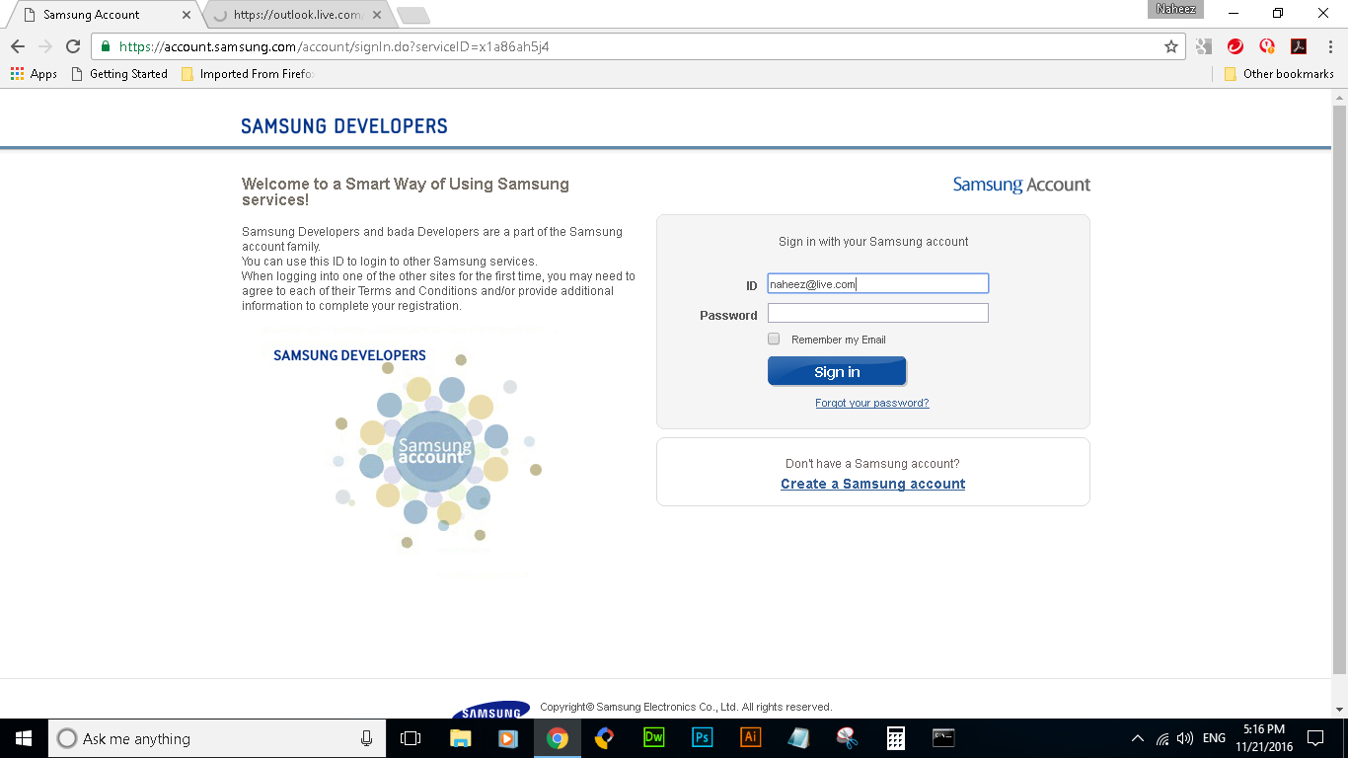Screen dimensions: 1348x758
Task: Click the Samsung logo in the footer
Action: [490, 710]
